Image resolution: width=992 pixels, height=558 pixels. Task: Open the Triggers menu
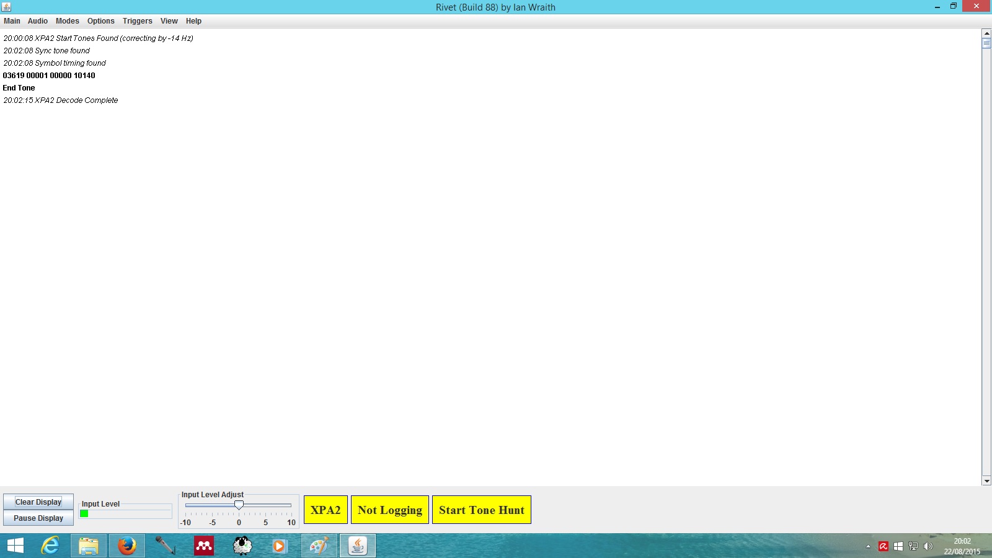coord(137,21)
